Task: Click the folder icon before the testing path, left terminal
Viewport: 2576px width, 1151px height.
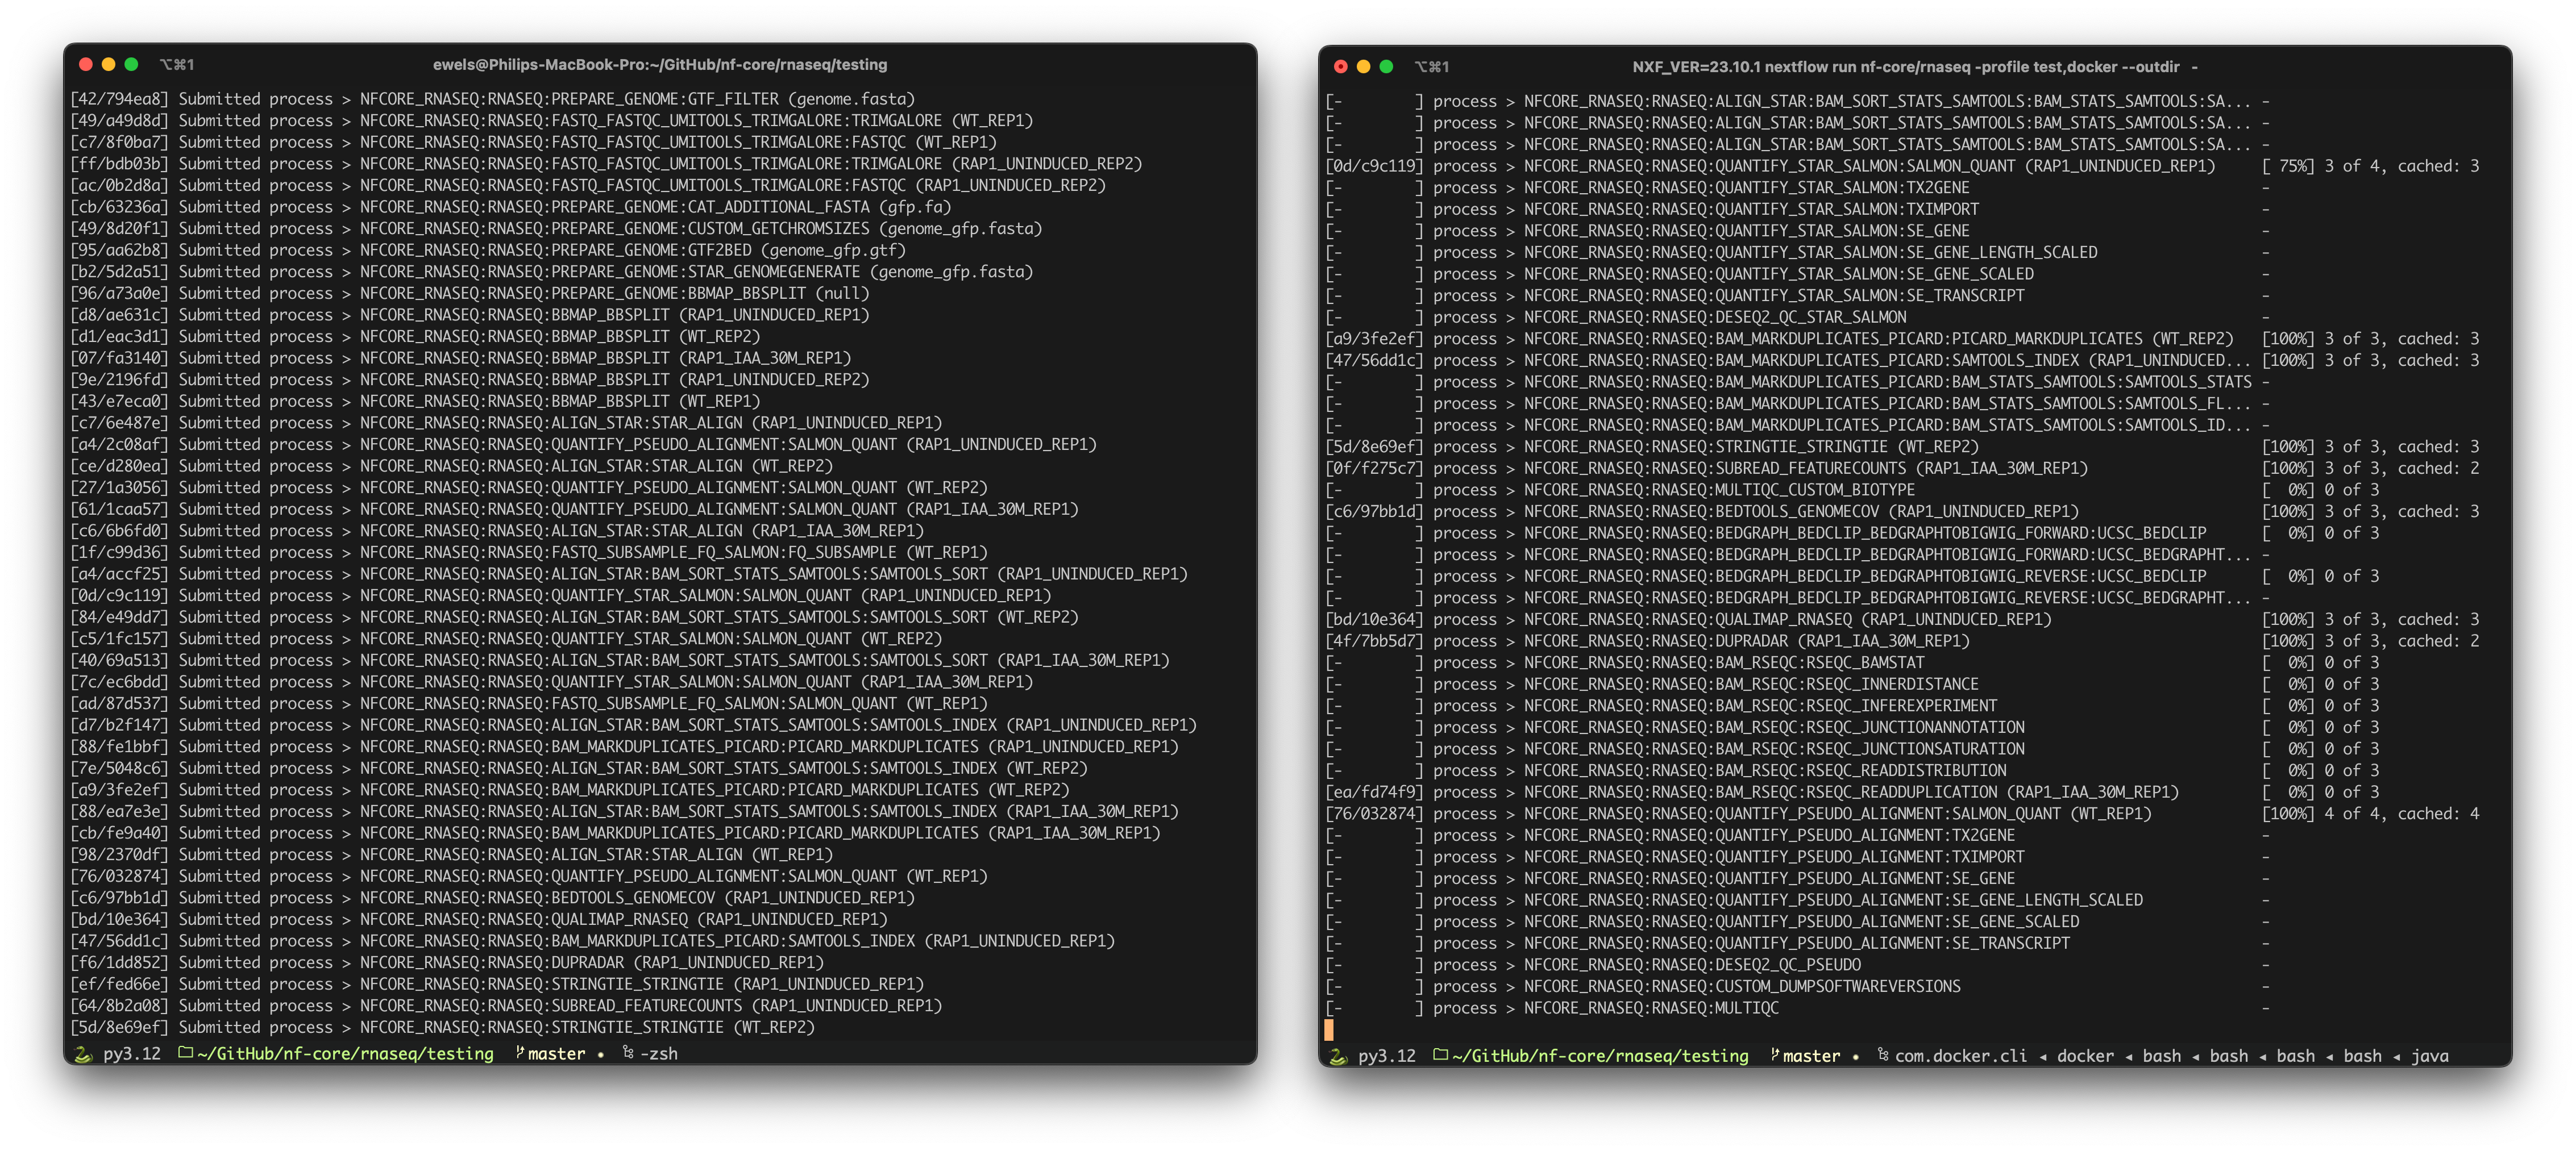Action: [185, 1053]
